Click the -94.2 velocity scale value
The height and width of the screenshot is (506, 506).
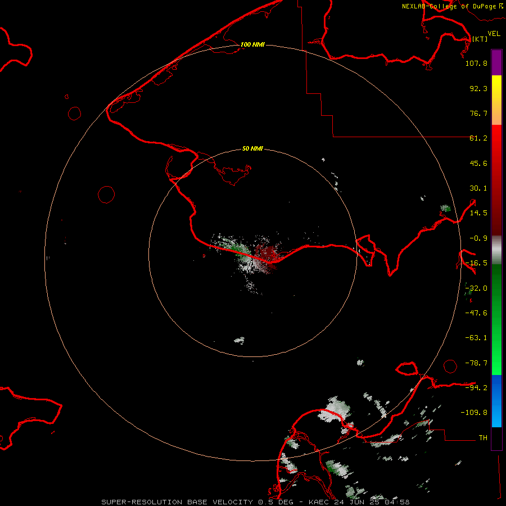click(x=476, y=387)
